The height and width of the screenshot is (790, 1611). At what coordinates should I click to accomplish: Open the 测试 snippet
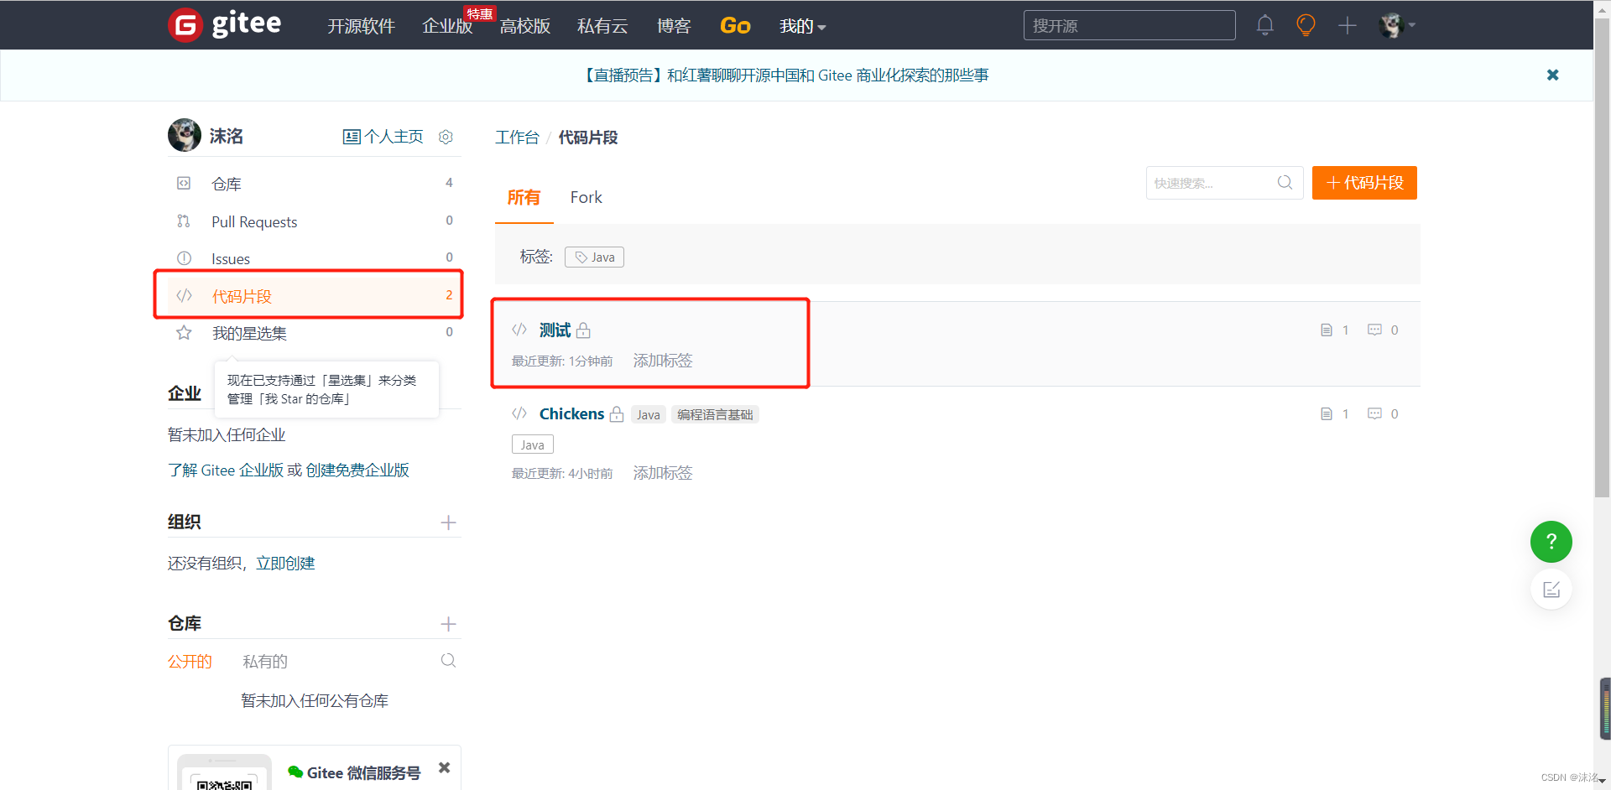555,330
